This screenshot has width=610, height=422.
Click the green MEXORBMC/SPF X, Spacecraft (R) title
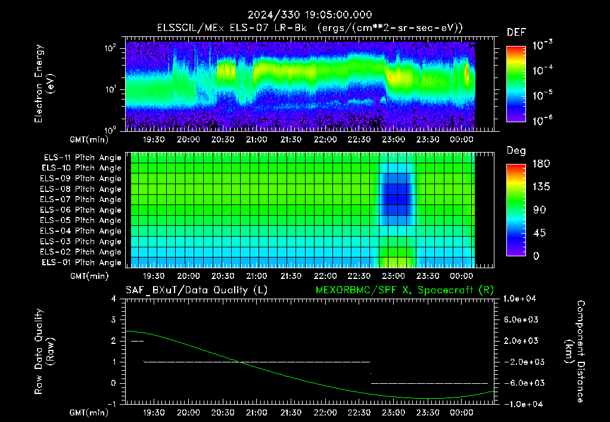(404, 290)
